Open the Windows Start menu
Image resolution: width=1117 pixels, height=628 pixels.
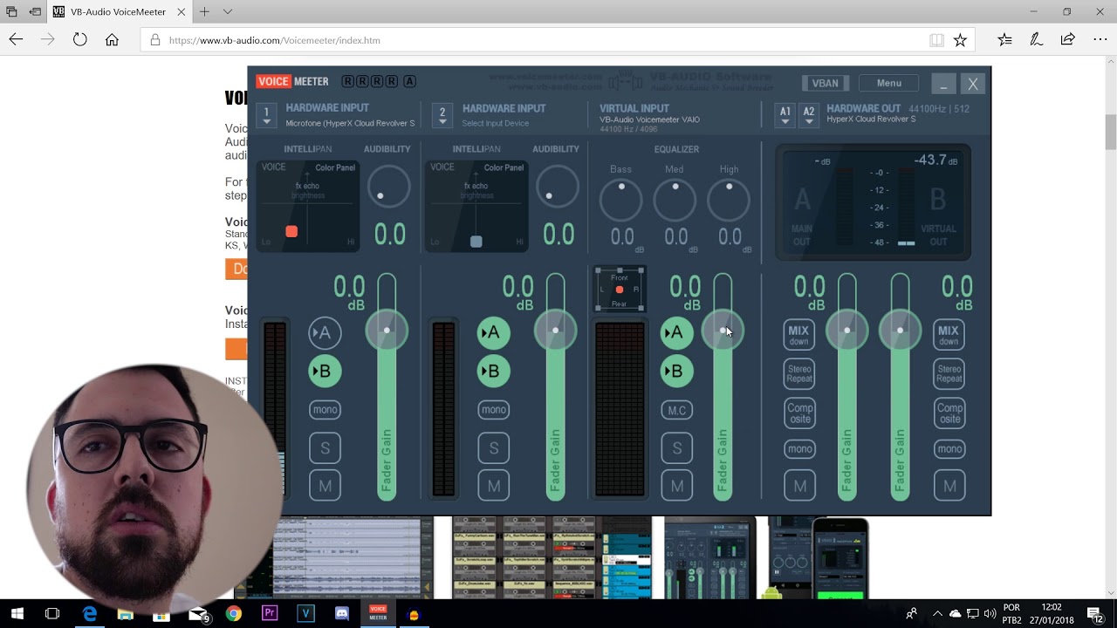pyautogui.click(x=17, y=614)
